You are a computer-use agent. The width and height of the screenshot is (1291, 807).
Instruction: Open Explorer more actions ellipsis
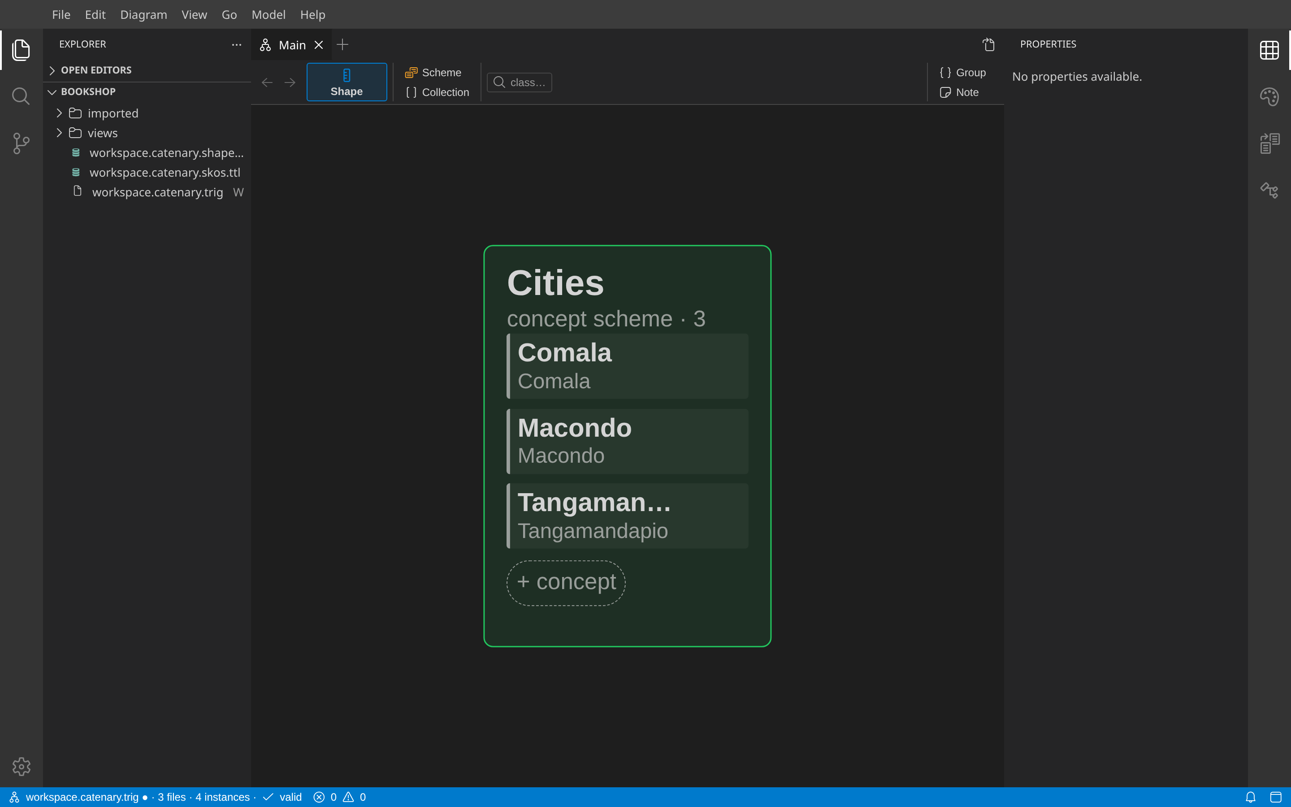(x=236, y=44)
